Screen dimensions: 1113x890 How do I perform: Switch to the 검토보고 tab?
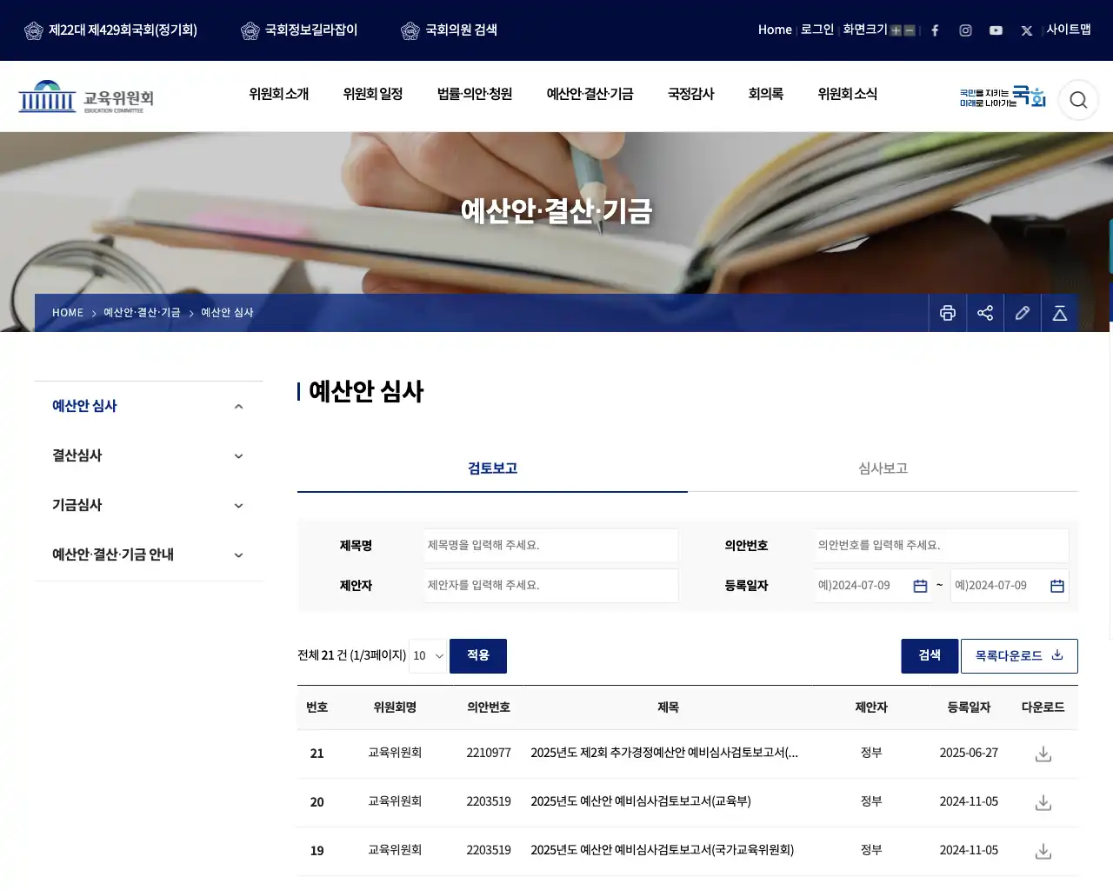point(492,468)
